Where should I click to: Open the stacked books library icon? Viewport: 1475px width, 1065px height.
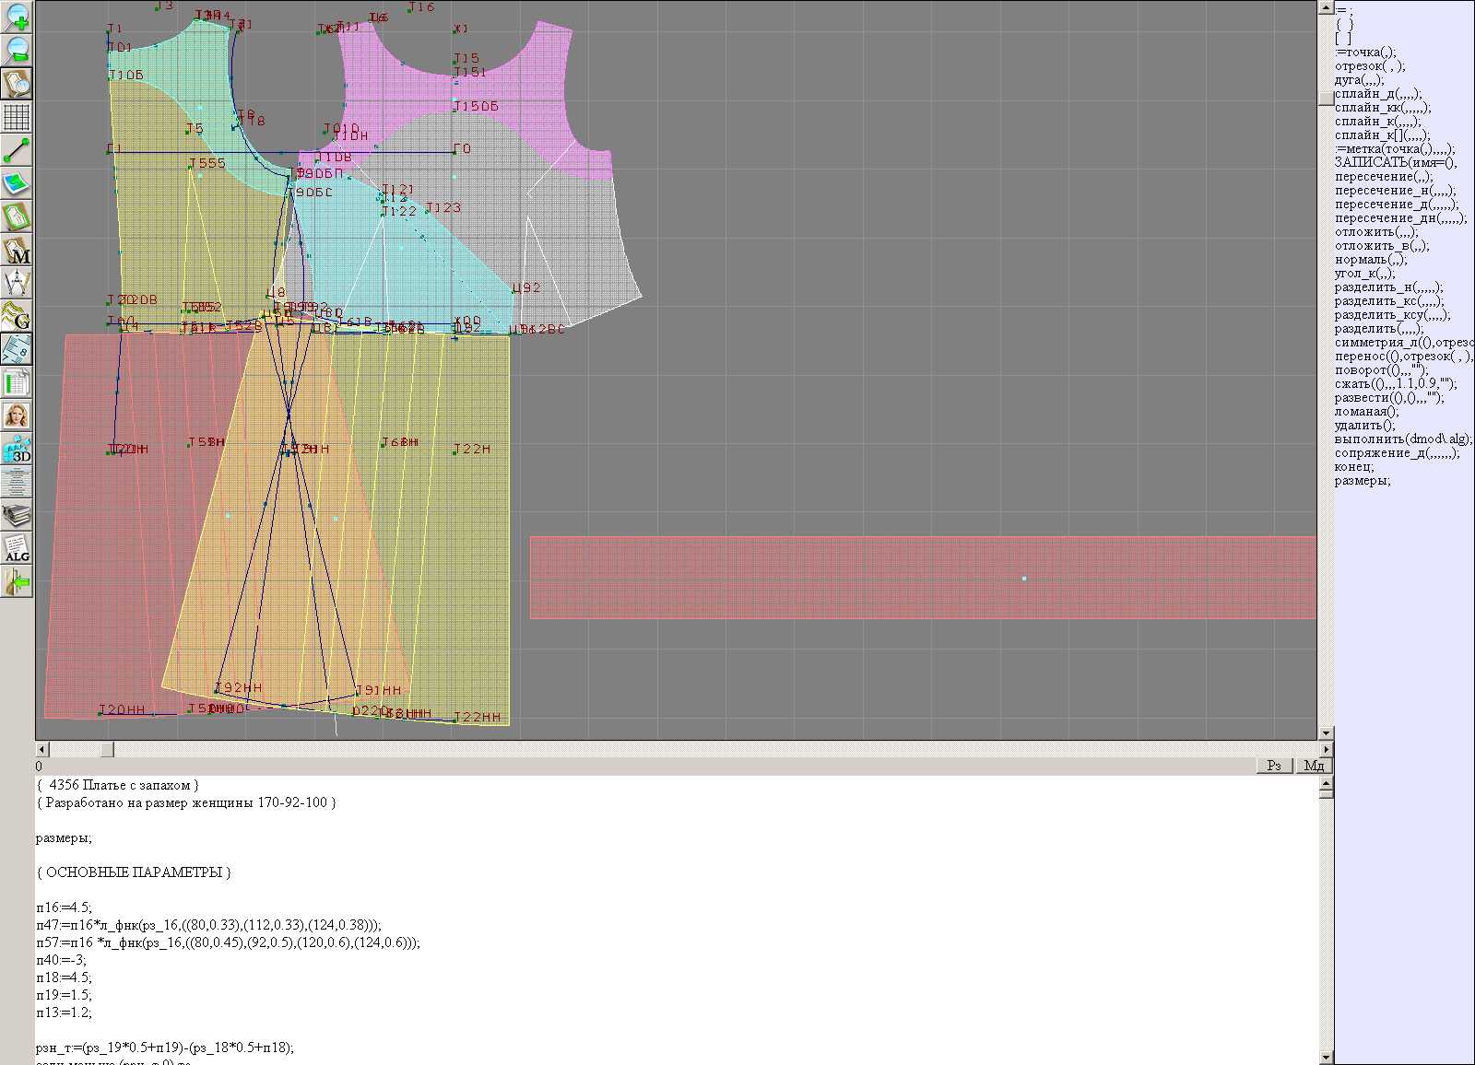(17, 515)
